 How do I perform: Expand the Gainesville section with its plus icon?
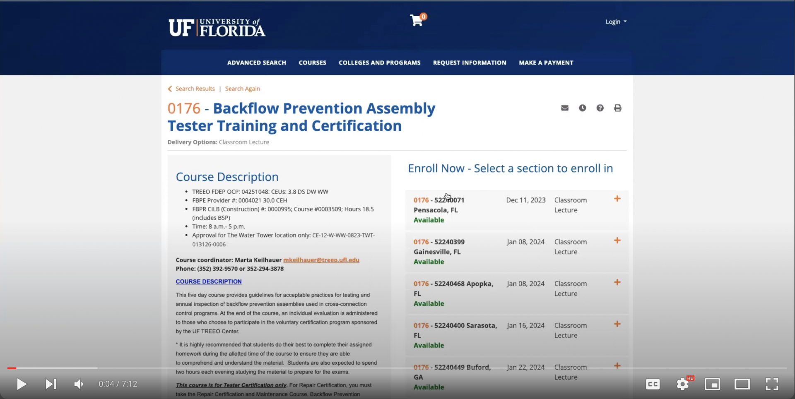click(x=617, y=240)
